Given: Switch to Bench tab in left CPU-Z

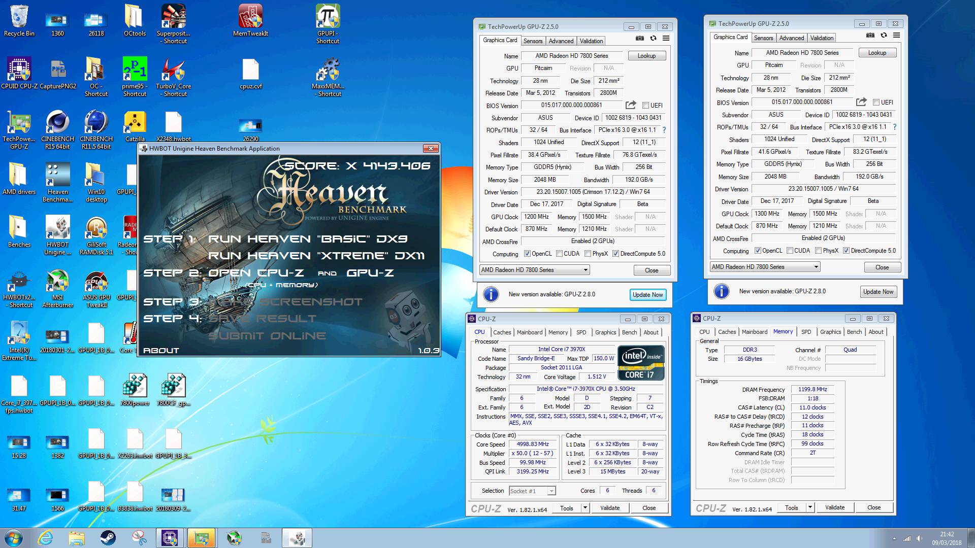Looking at the screenshot, I should [629, 332].
